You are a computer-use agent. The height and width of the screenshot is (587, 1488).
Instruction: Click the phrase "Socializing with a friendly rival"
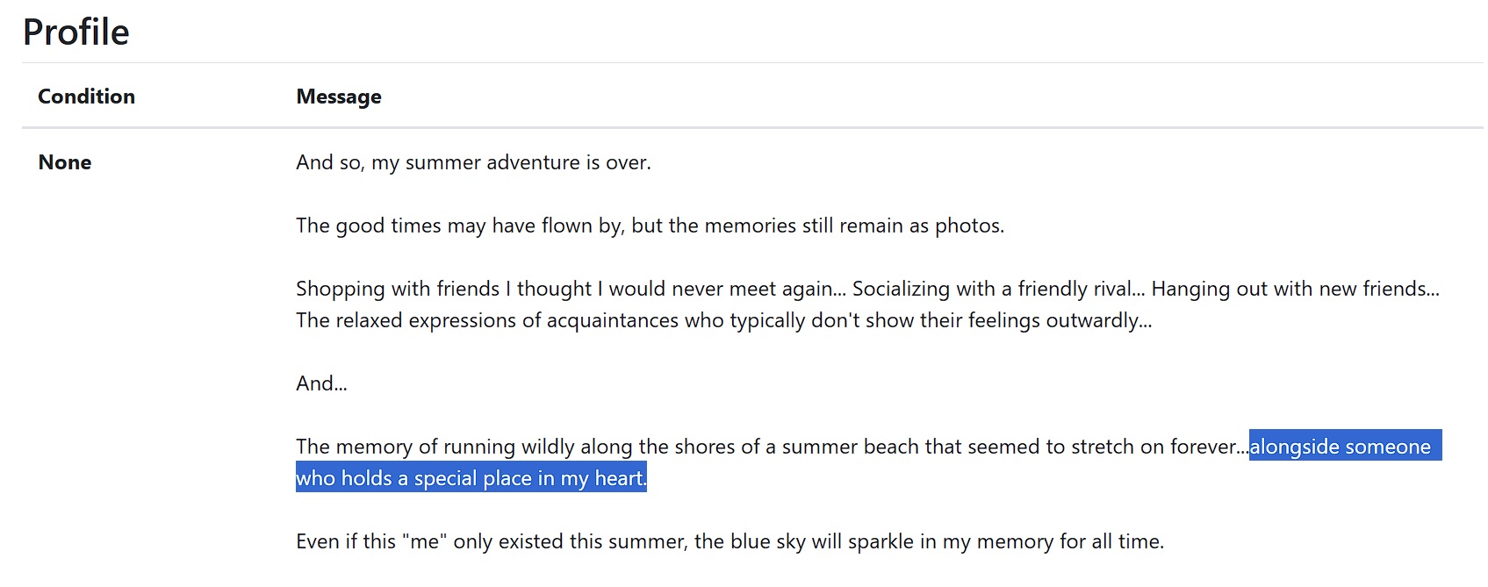click(992, 289)
